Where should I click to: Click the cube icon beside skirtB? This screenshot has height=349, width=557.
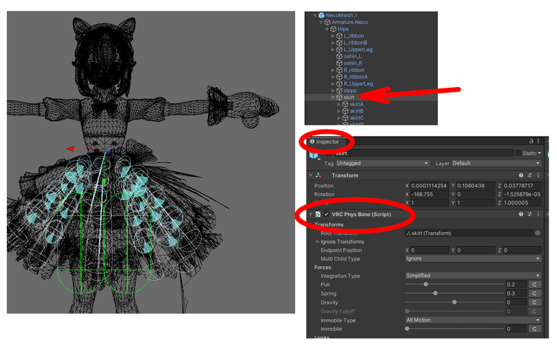pyautogui.click(x=345, y=111)
